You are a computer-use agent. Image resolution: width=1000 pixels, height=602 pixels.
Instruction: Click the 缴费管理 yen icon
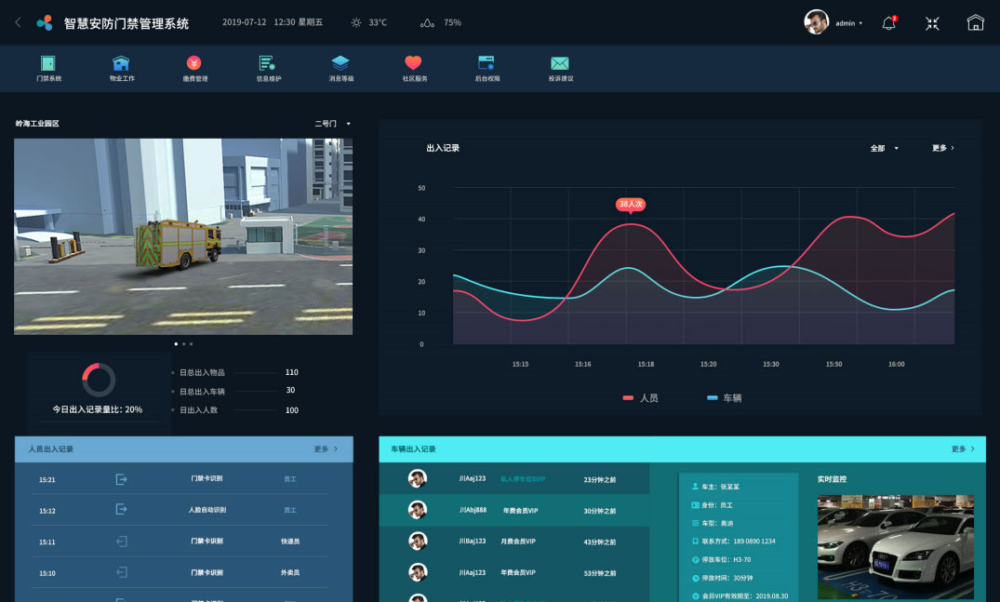tap(193, 64)
